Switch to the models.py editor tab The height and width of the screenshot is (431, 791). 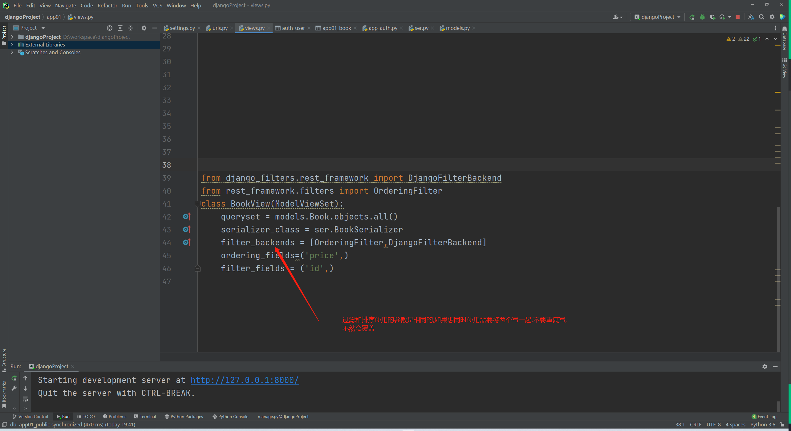tap(457, 28)
